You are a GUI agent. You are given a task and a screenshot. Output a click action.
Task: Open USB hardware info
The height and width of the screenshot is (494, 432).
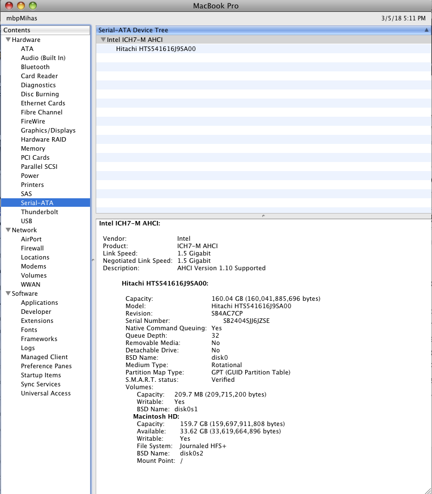pos(27,221)
